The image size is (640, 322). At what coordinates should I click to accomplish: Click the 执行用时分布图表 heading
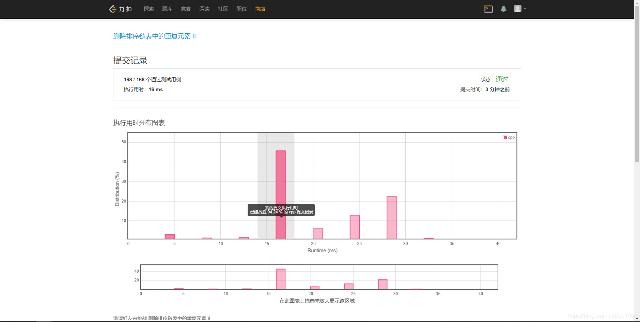click(139, 123)
